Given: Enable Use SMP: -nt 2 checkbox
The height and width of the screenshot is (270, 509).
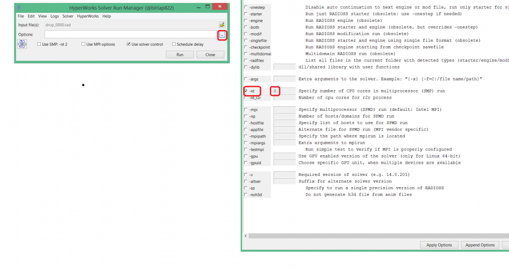Looking at the screenshot, I should [x=39, y=44].
